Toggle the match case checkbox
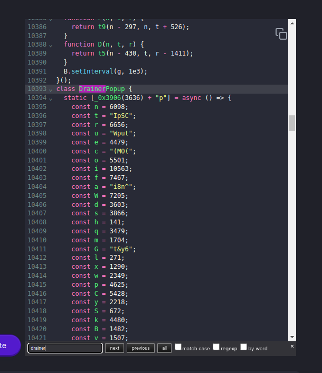This screenshot has height=373, width=322. coord(178,347)
